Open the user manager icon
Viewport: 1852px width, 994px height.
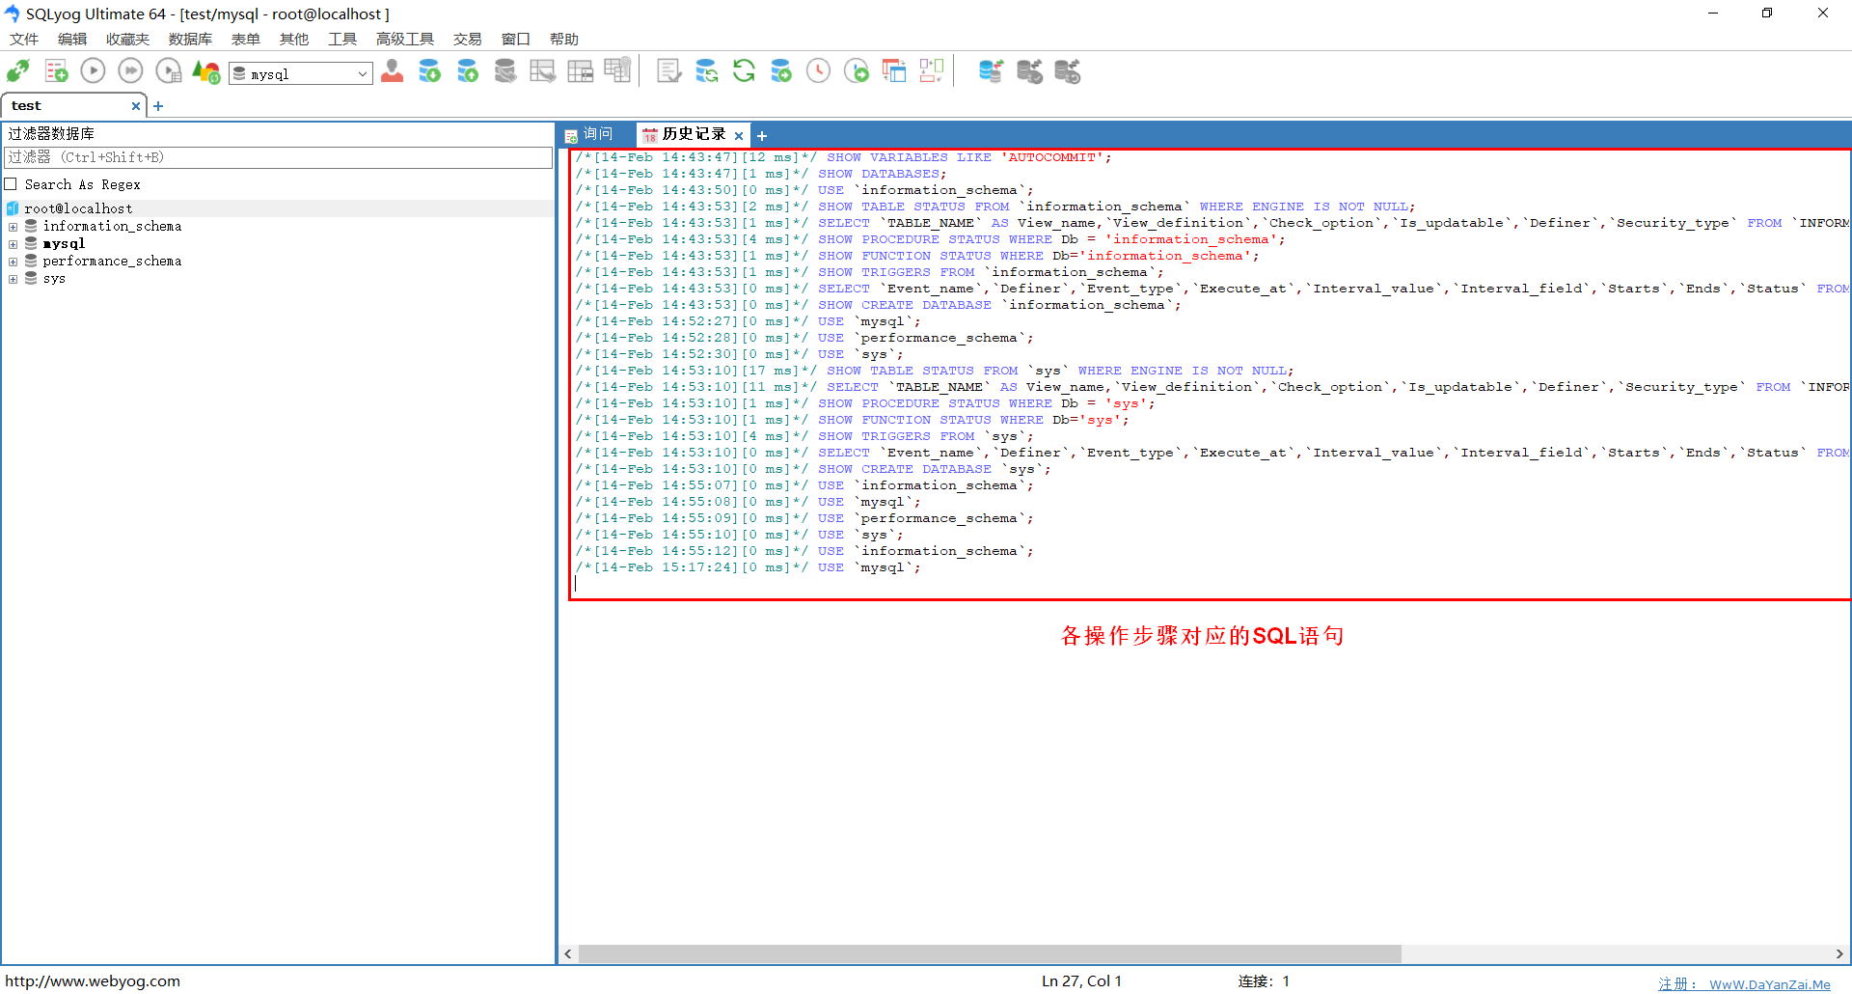tap(393, 71)
